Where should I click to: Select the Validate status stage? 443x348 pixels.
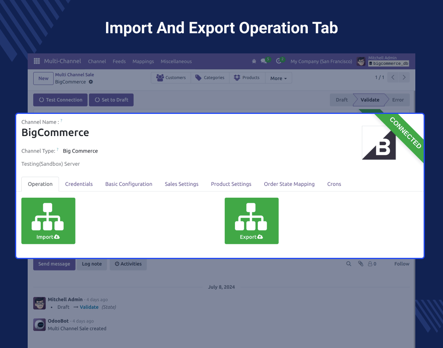pos(370,100)
